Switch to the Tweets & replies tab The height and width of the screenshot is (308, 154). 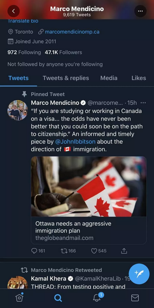(x=66, y=78)
